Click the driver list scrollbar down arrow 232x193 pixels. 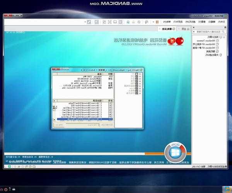(x=54, y=120)
